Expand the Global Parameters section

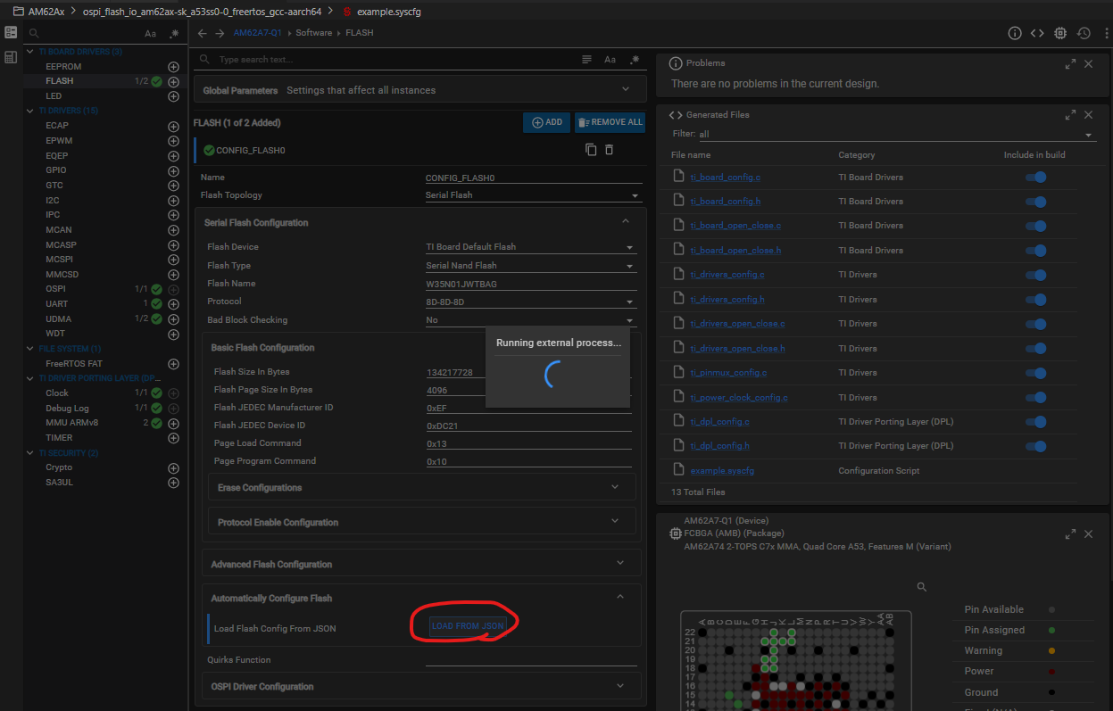click(x=419, y=90)
